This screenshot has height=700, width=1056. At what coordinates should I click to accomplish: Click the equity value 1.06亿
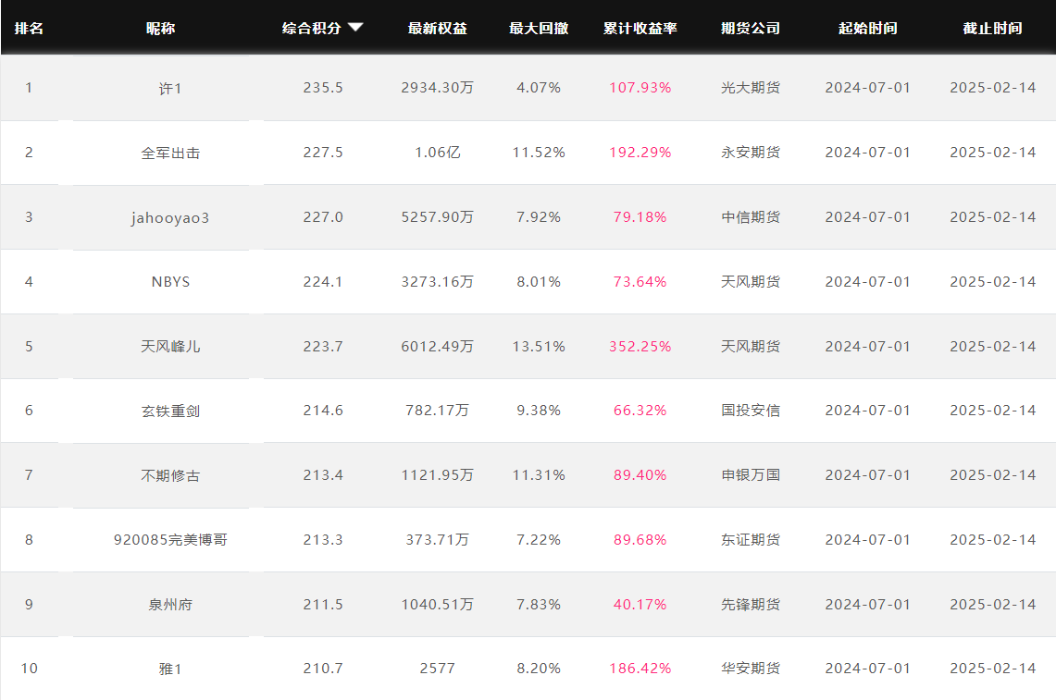point(437,153)
